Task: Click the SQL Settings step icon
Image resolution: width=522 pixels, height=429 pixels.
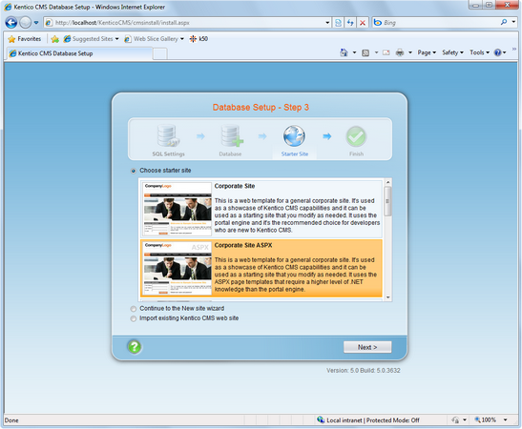Action: [x=169, y=135]
